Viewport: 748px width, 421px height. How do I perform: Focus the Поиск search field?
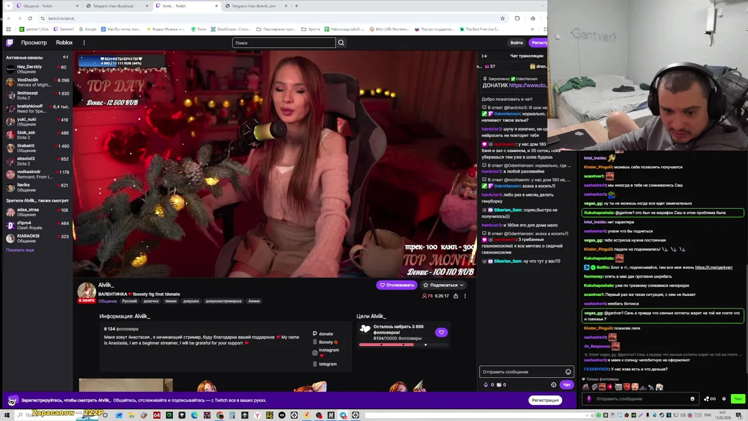click(284, 43)
